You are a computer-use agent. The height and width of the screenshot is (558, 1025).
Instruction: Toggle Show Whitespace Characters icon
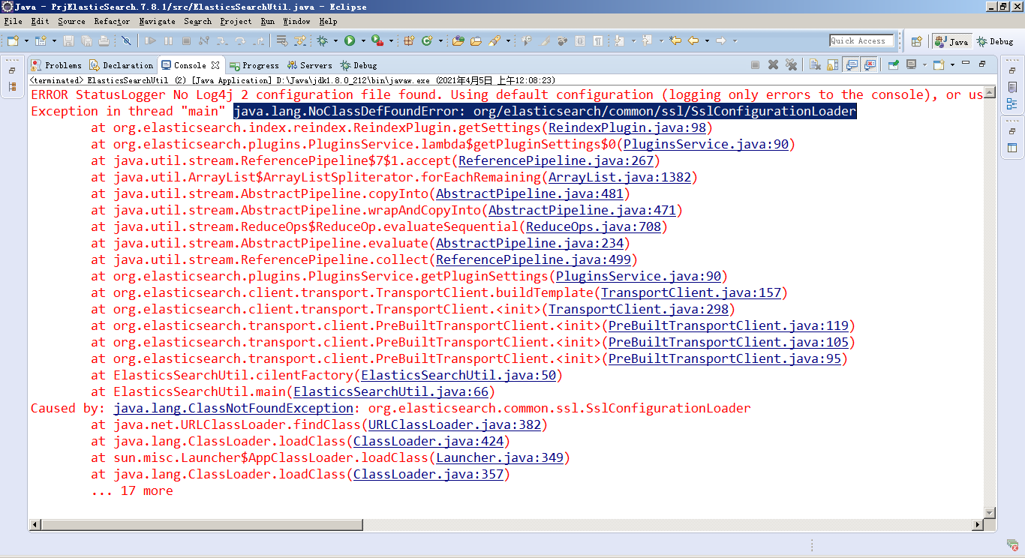click(598, 40)
